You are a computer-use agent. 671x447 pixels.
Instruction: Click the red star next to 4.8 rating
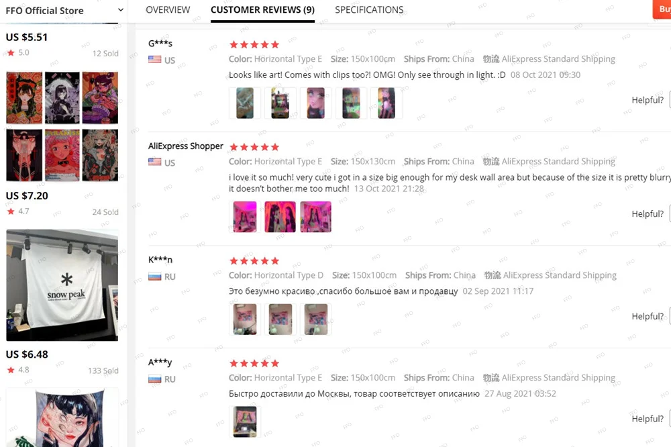[x=11, y=370]
